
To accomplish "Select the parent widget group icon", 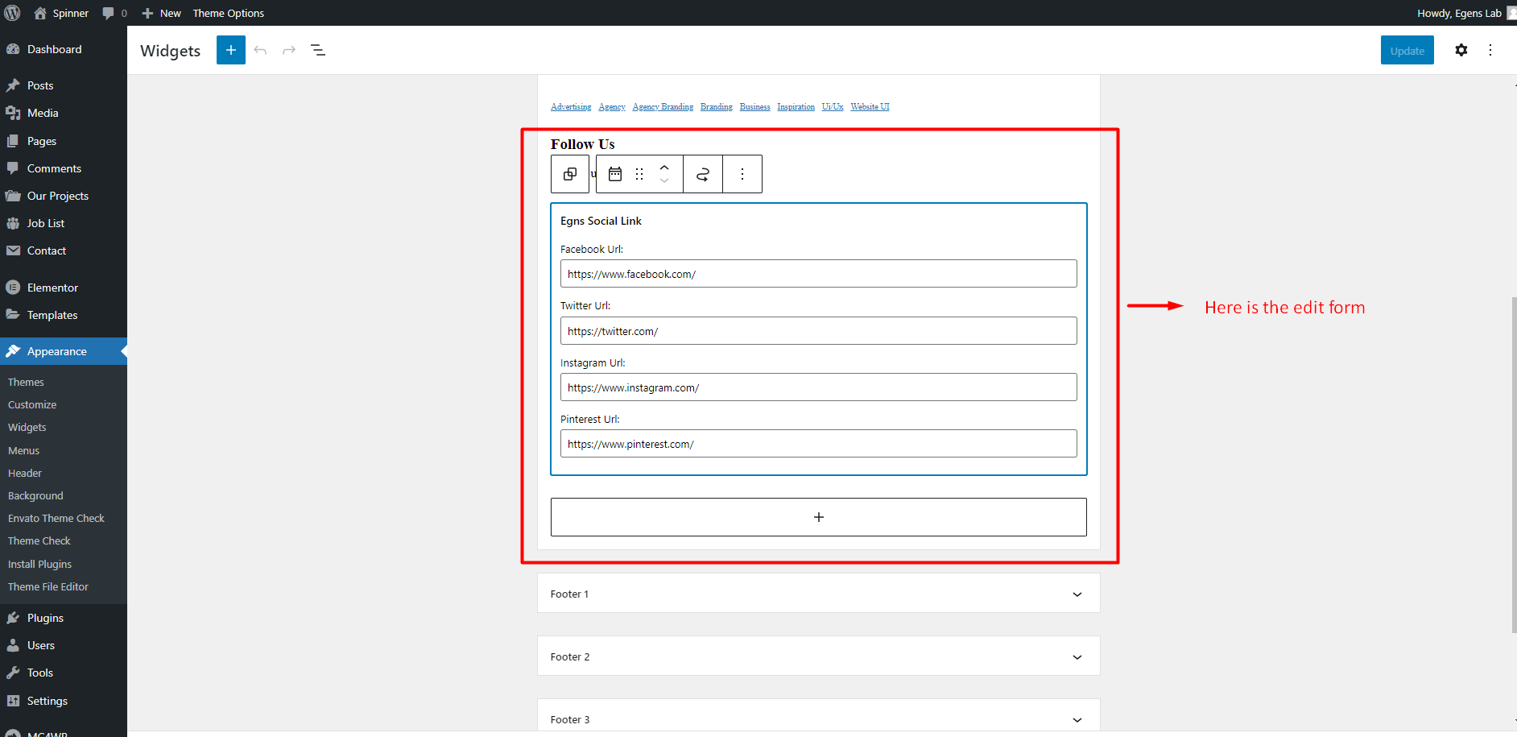I will point(570,174).
